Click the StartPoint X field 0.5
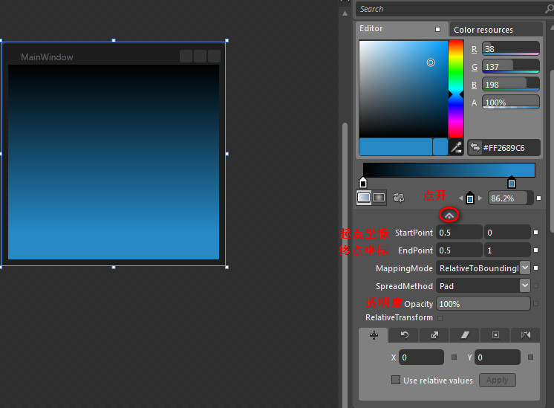The height and width of the screenshot is (408, 554). point(459,233)
